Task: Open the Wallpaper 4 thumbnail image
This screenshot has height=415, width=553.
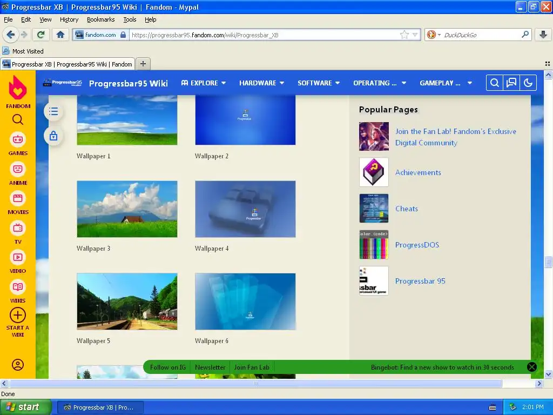Action: pos(245,209)
